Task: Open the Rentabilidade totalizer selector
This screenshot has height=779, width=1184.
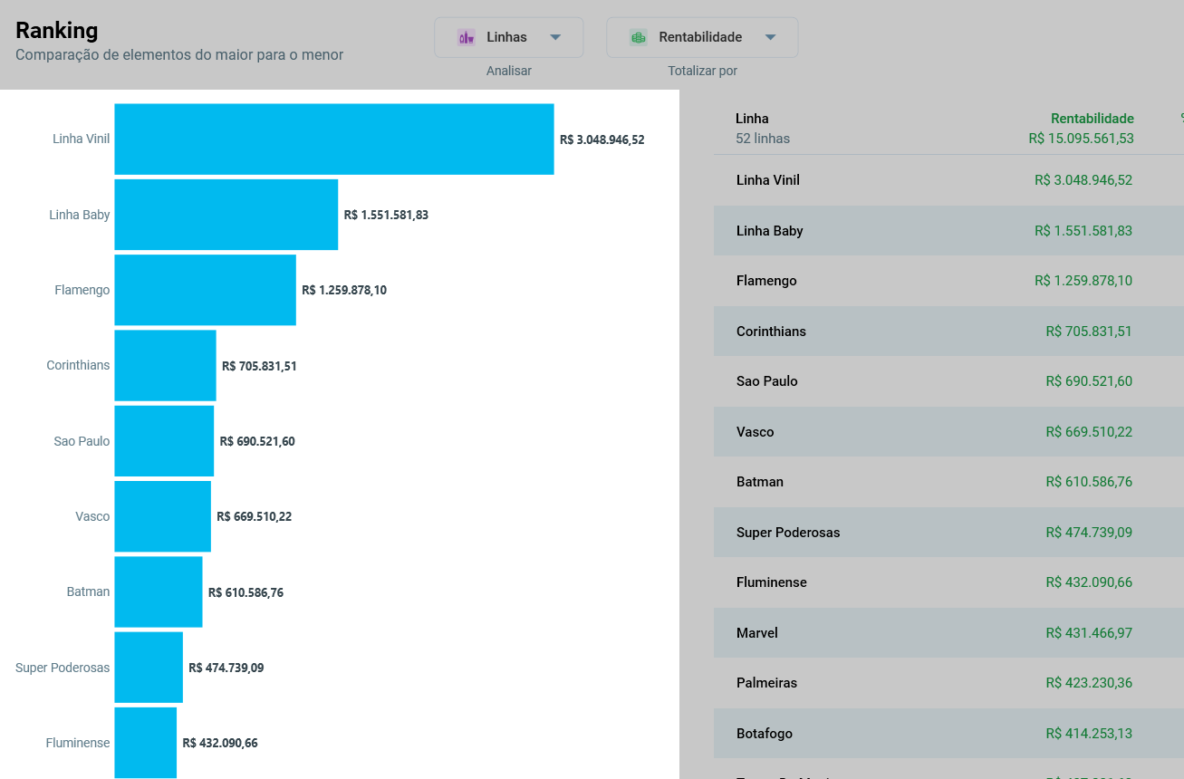Action: pyautogui.click(x=702, y=37)
